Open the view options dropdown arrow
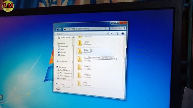Image resolution: width=193 pixels, height=108 pixels. 112,34
